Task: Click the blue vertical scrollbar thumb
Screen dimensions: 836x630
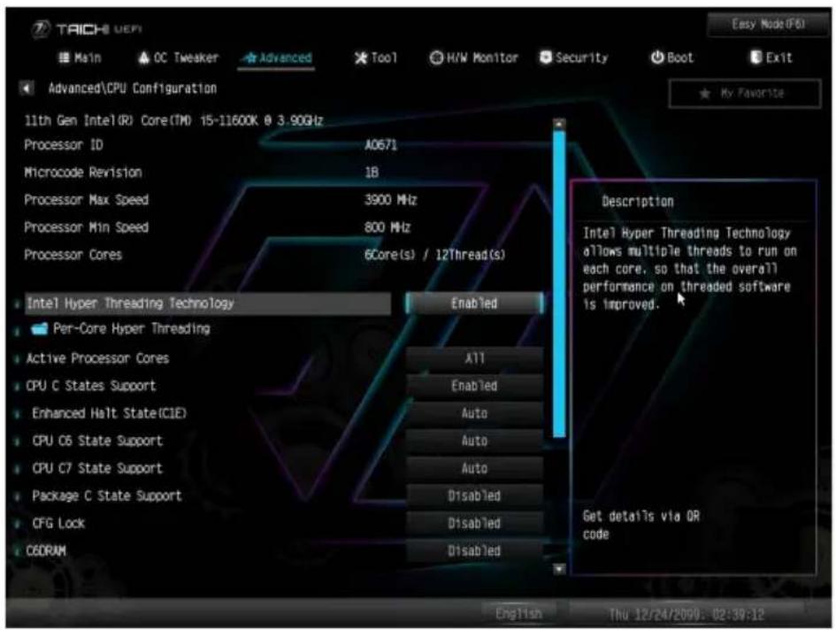Action: [x=559, y=284]
